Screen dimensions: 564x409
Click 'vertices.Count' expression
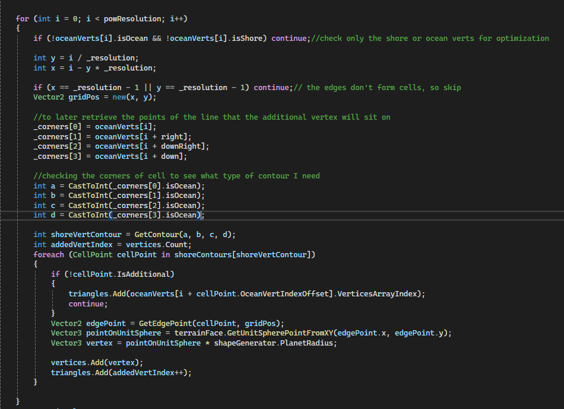[x=157, y=245]
